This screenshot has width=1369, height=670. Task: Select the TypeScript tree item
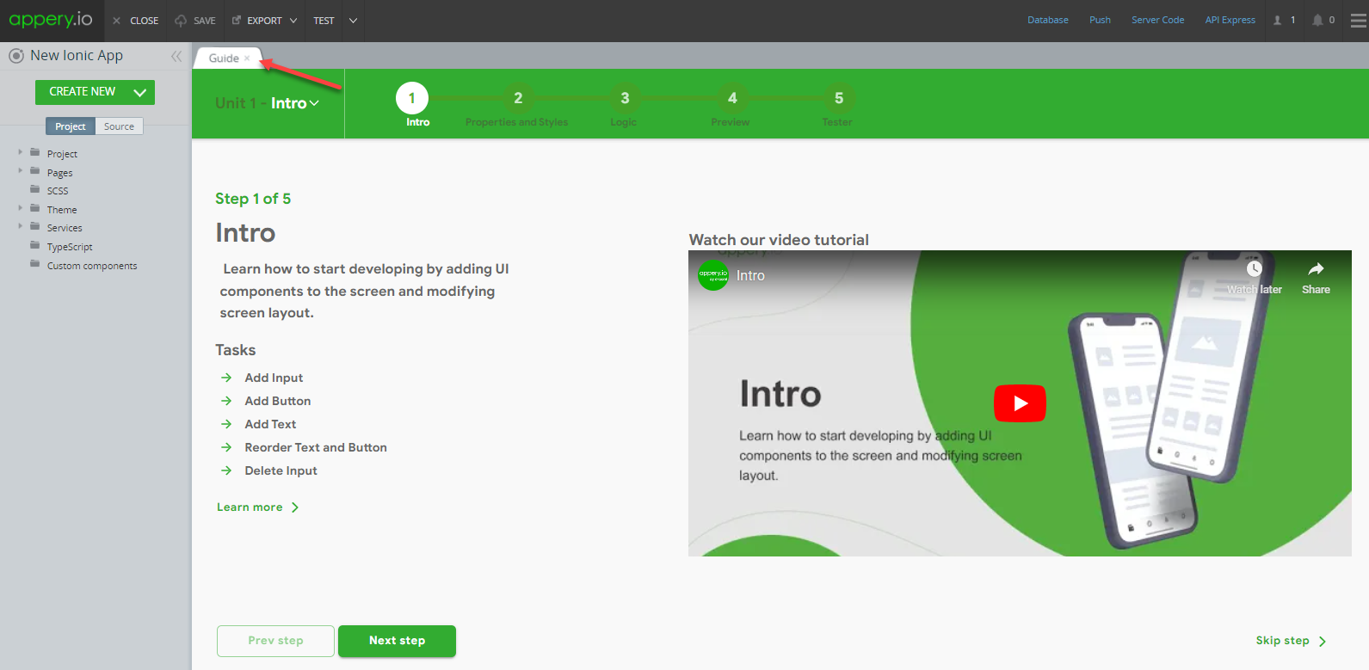tap(70, 247)
